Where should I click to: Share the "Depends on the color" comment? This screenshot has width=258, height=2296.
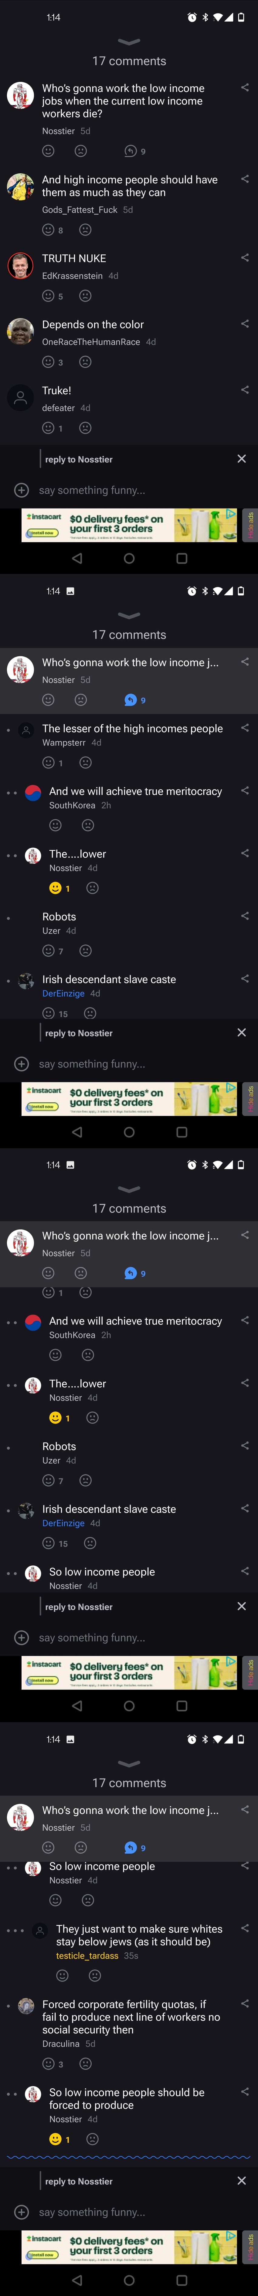click(x=245, y=324)
